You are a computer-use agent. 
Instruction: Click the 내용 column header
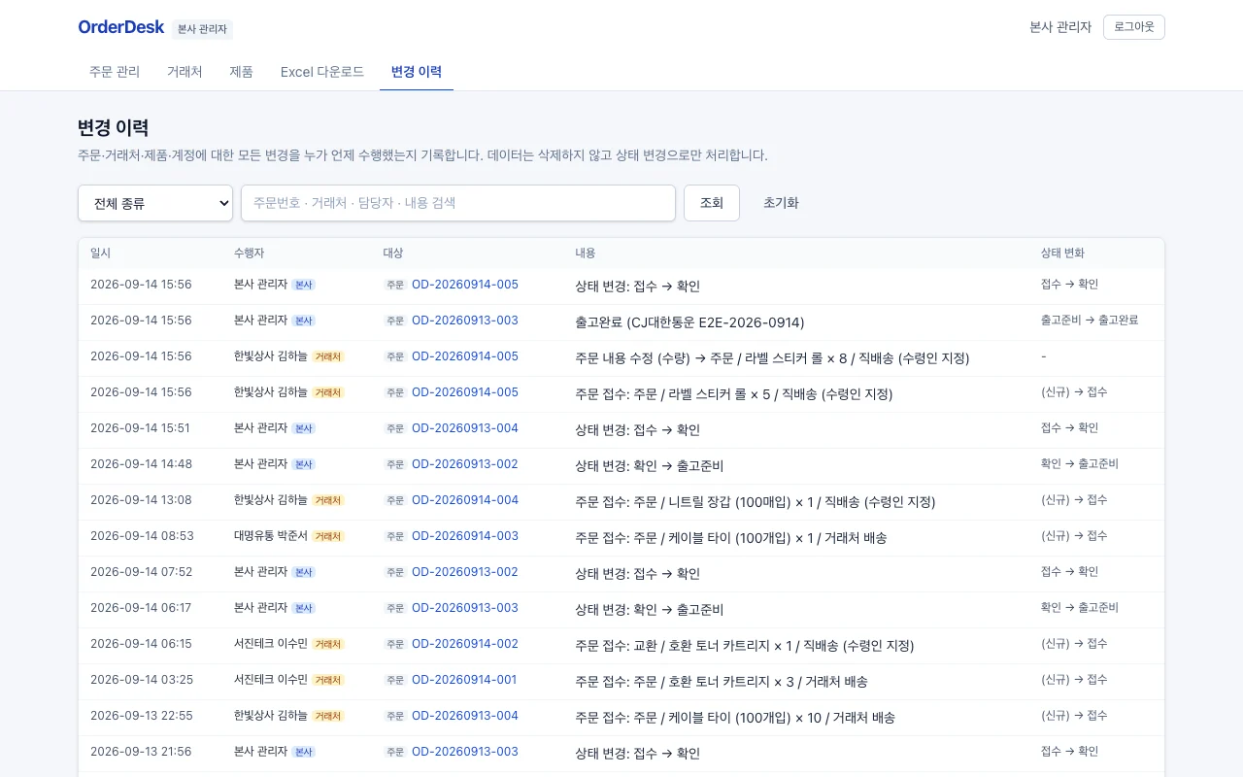click(586, 253)
